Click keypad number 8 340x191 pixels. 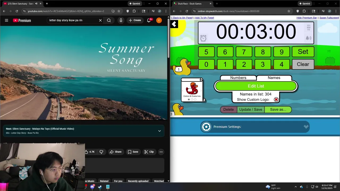pyautogui.click(x=263, y=52)
